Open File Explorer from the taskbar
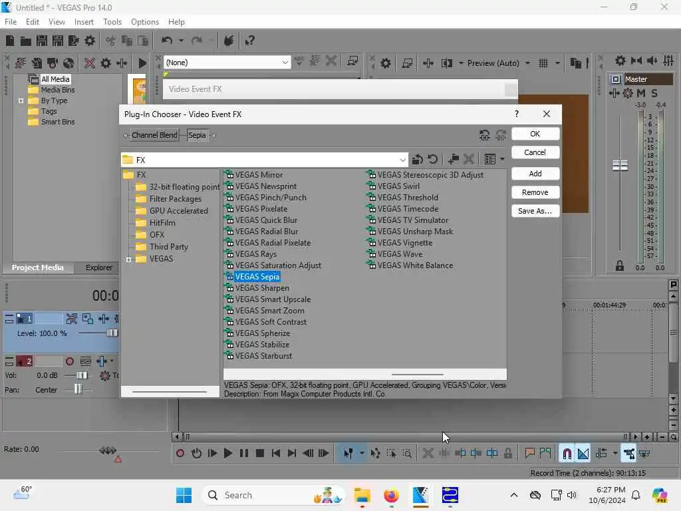The image size is (681, 511). click(x=362, y=495)
